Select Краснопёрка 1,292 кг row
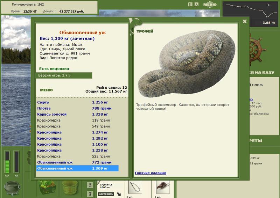Viewport: 280px width, 198px height. tap(77, 138)
